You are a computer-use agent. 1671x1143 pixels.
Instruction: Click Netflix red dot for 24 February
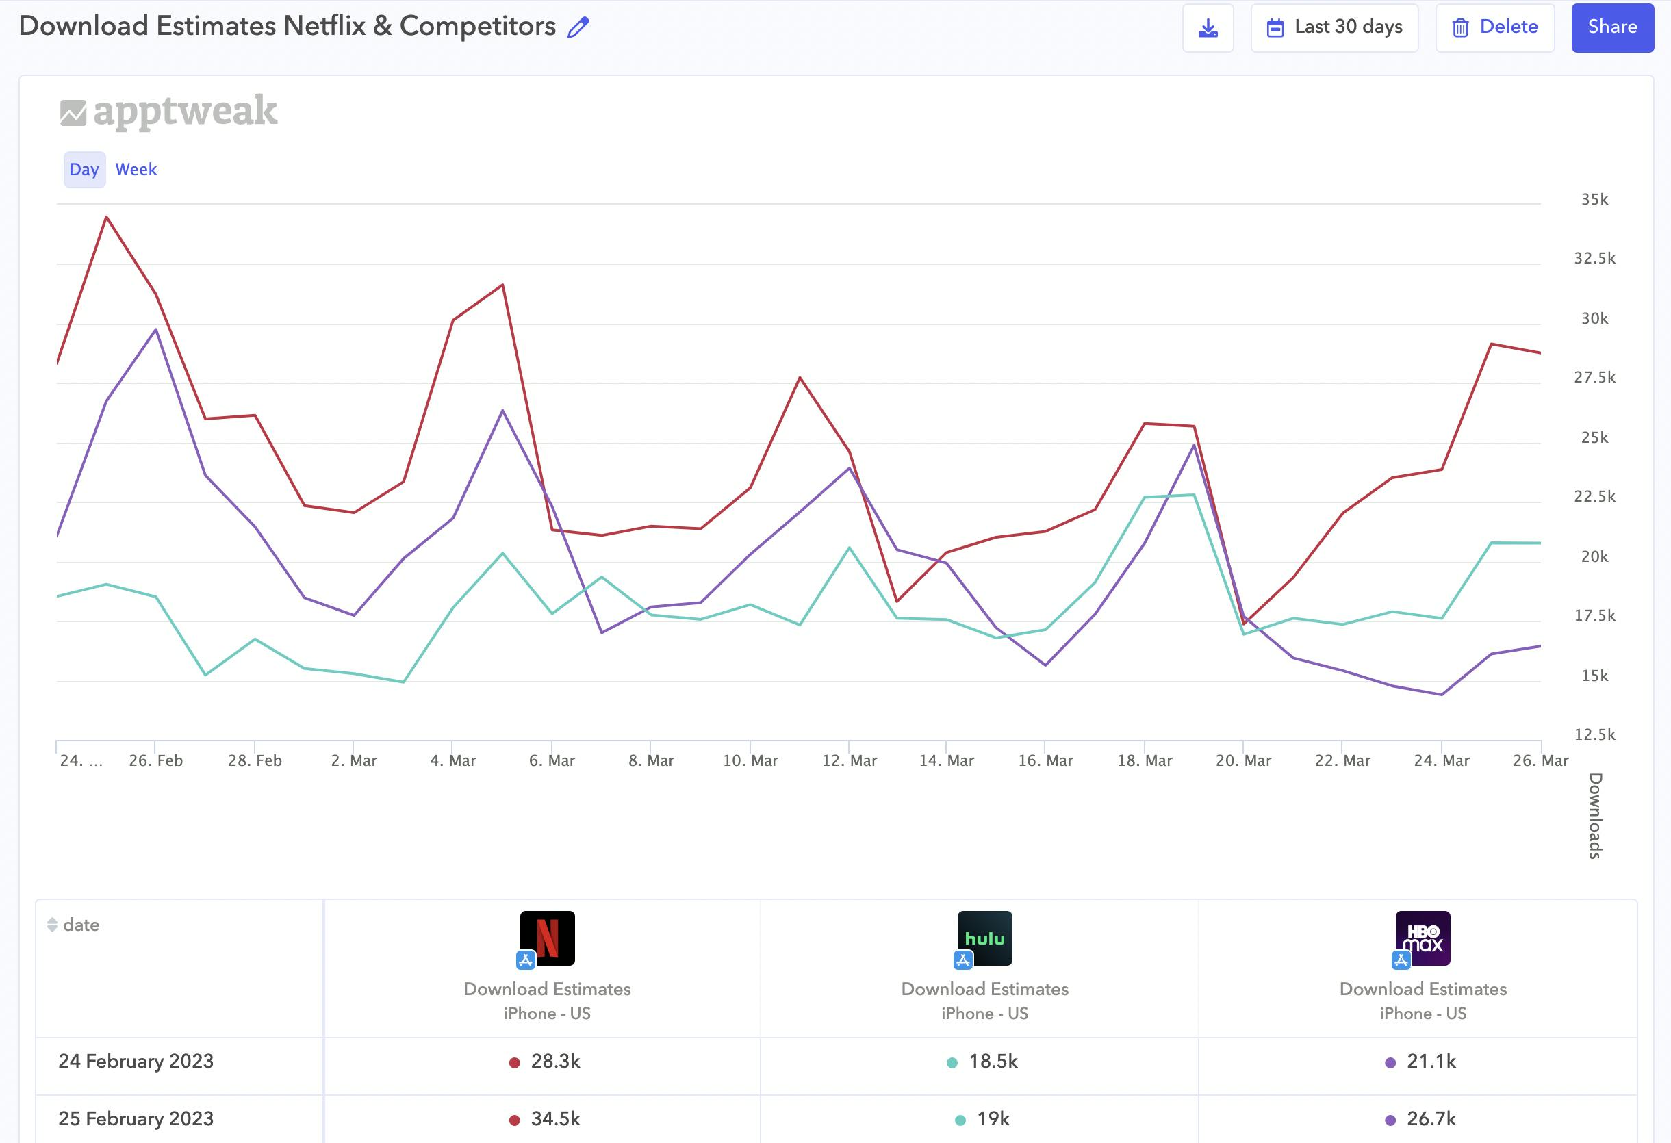(514, 1062)
